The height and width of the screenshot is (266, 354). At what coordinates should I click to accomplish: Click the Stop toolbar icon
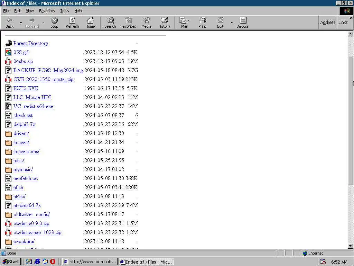[x=54, y=23]
